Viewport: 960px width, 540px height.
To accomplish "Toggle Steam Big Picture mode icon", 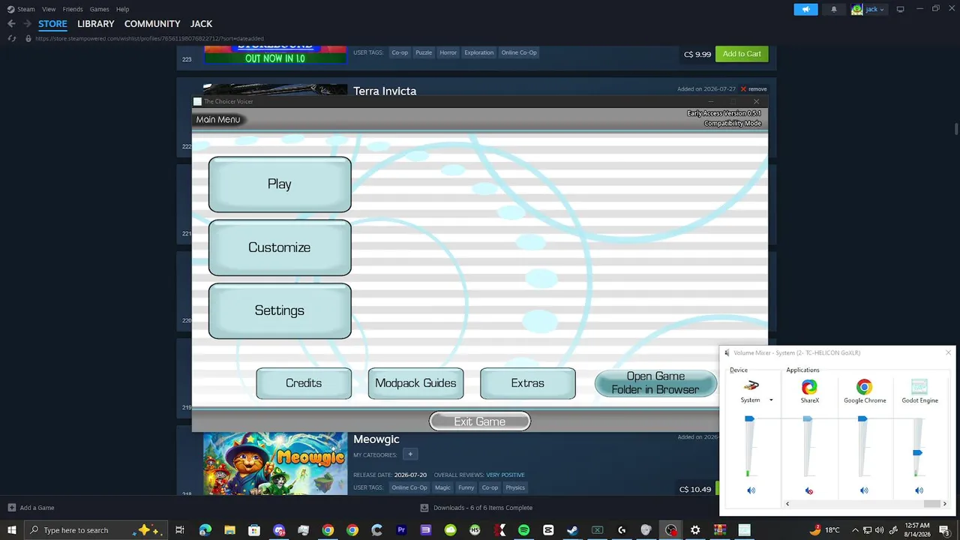I will (x=900, y=9).
